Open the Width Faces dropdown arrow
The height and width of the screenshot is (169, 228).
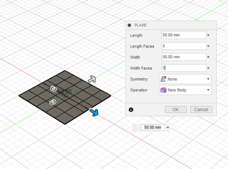click(x=208, y=68)
